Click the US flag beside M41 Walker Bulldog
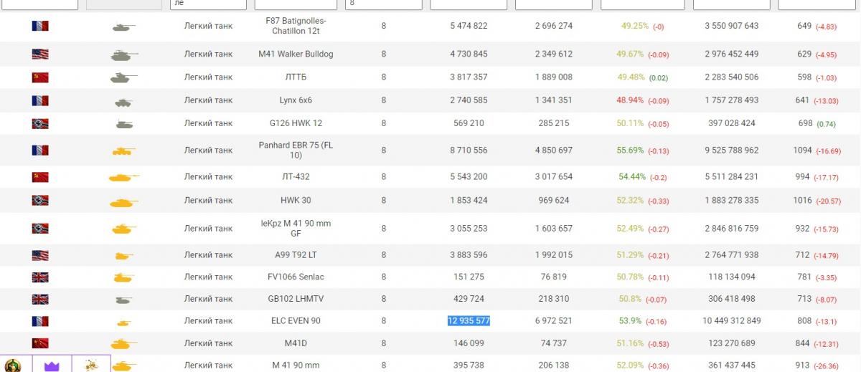This screenshot has width=861, height=372. 40,54
